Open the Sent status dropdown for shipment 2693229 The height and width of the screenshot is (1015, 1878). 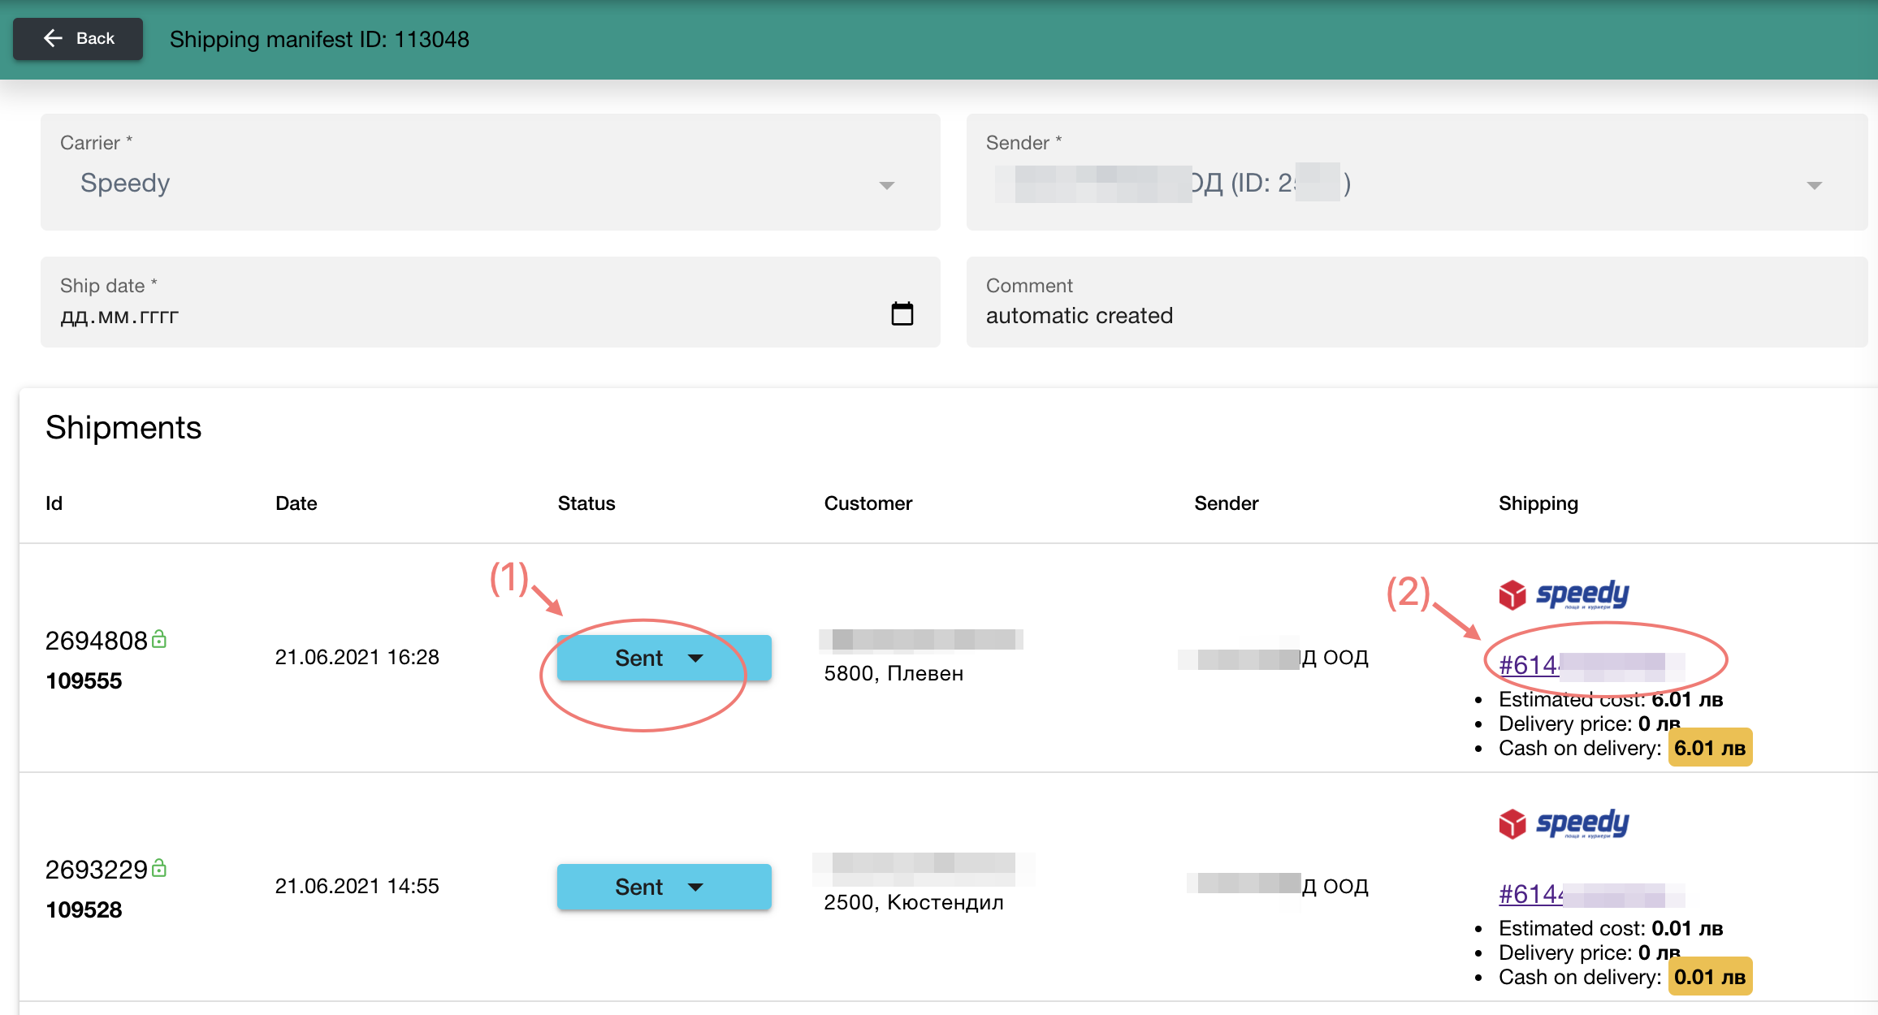click(663, 887)
